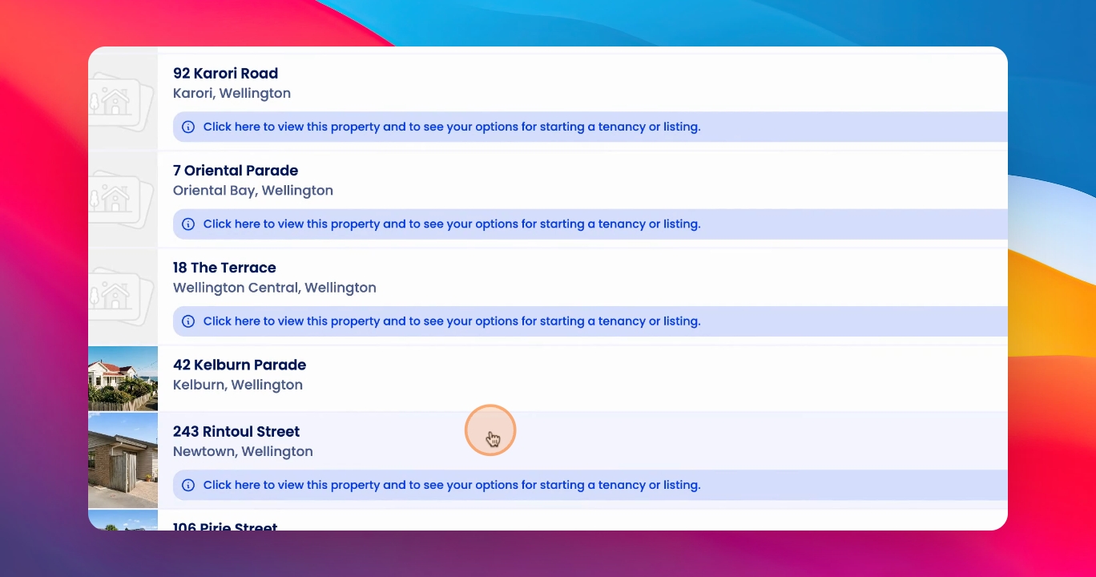Click the info icon in 18 The Terrace banner
This screenshot has width=1096, height=577.
(188, 321)
